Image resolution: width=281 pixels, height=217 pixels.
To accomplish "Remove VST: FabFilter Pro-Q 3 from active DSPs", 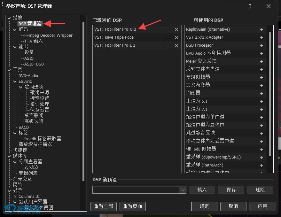I will point(176,30).
